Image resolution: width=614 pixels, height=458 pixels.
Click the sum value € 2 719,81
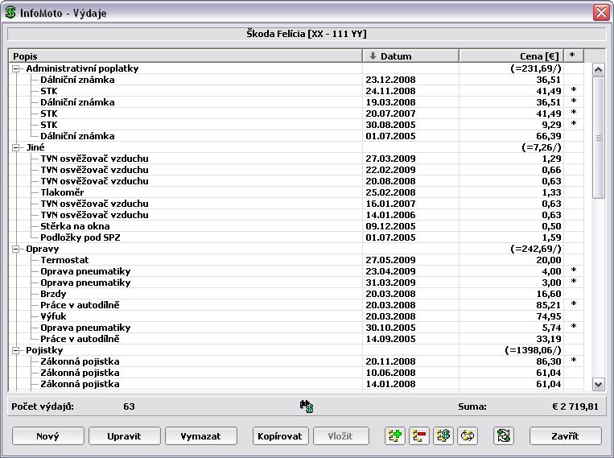pos(575,406)
